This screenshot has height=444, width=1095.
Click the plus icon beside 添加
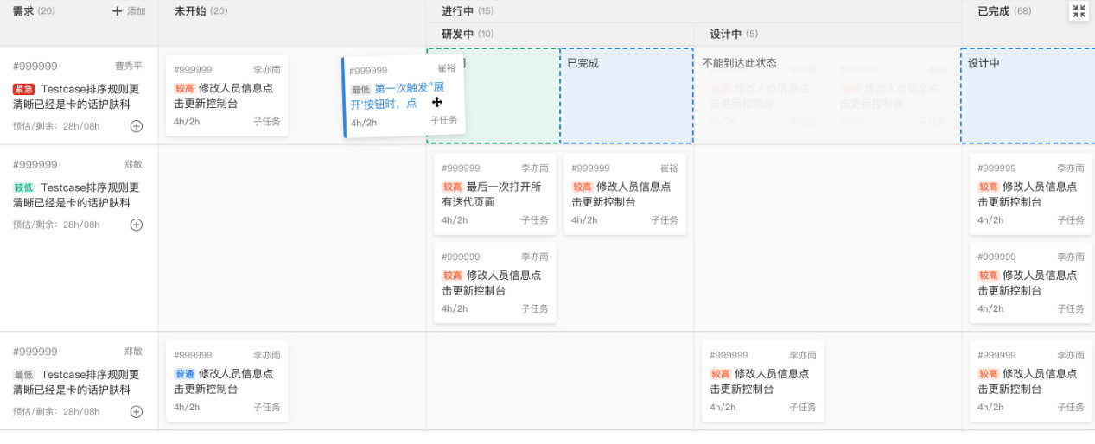point(118,11)
